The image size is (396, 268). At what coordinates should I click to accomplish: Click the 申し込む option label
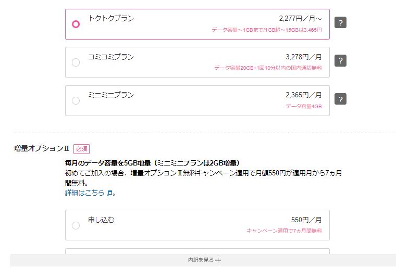coord(101,220)
